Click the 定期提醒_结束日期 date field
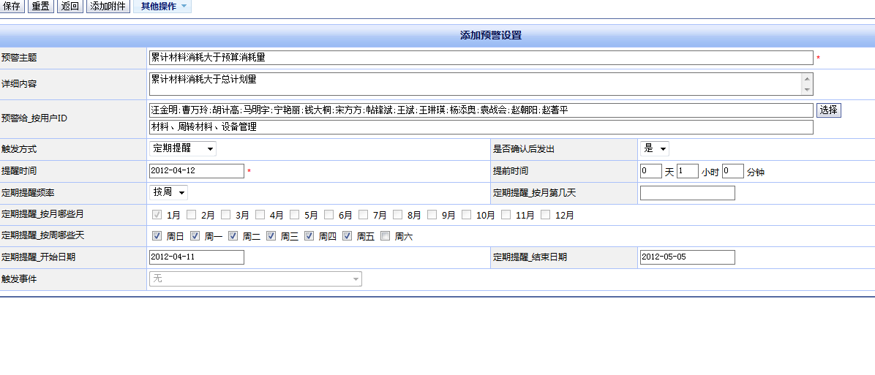This screenshot has width=875, height=375. (687, 257)
